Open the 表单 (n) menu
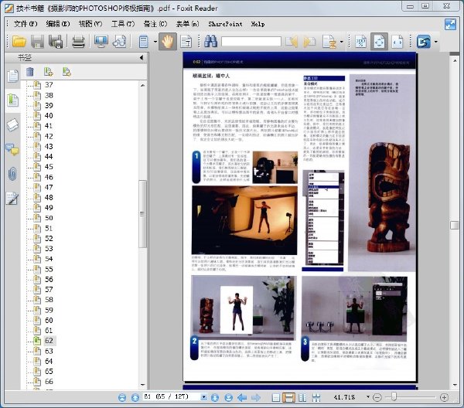 coord(187,24)
